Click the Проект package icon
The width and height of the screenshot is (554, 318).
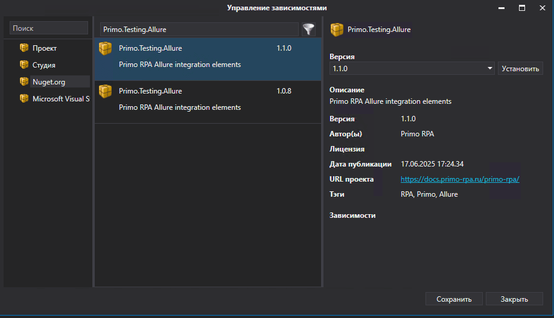tap(24, 48)
